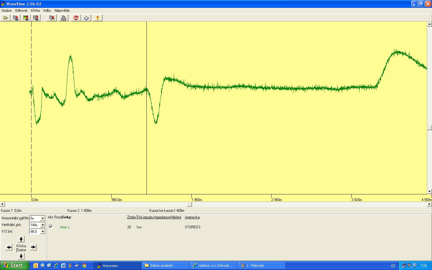Screen dimensions: 432x270
Task: Click the '2 940m' axis label
Action: (x=277, y=199)
